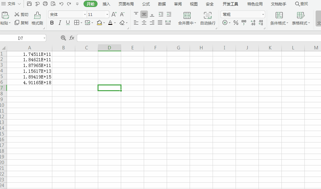
Task: Decrease indent icon
Action: point(161,14)
